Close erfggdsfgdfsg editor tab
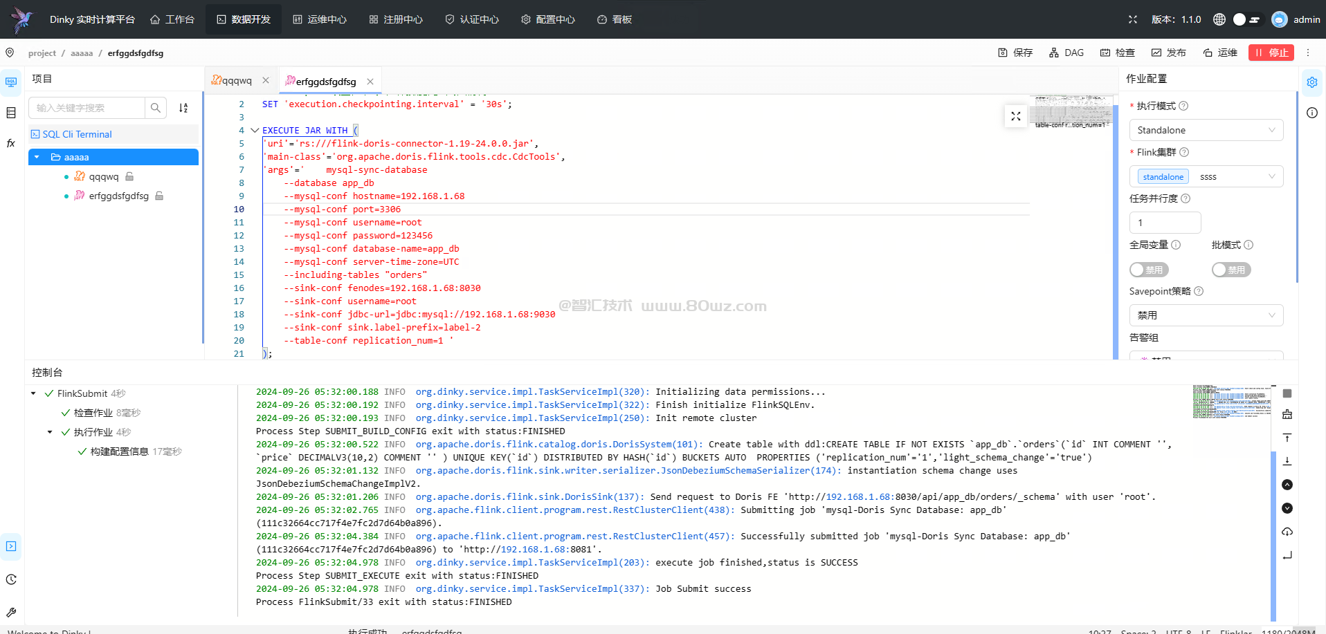 (370, 82)
